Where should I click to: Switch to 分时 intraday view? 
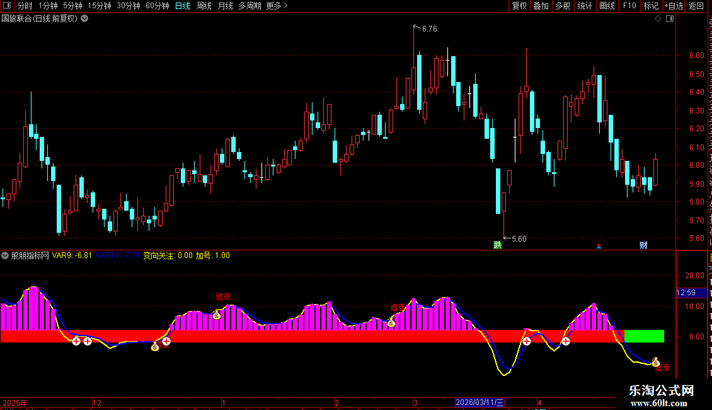point(25,6)
